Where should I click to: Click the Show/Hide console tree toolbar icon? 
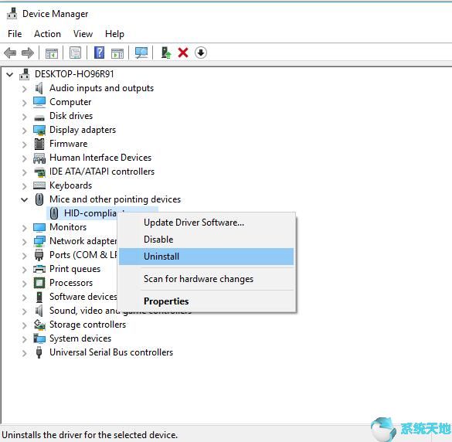pyautogui.click(x=52, y=53)
